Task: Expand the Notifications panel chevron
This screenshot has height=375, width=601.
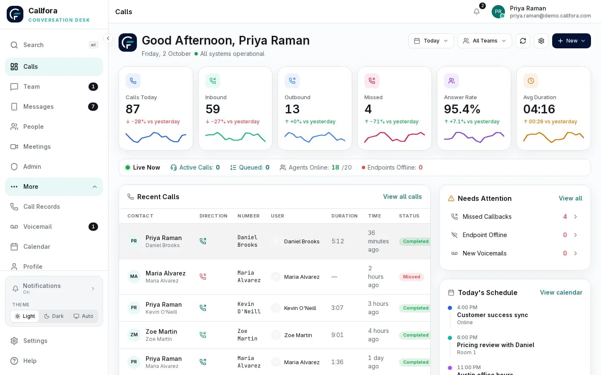Action: click(93, 289)
